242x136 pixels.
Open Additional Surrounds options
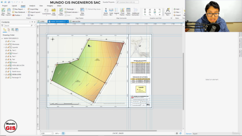tap(135, 12)
